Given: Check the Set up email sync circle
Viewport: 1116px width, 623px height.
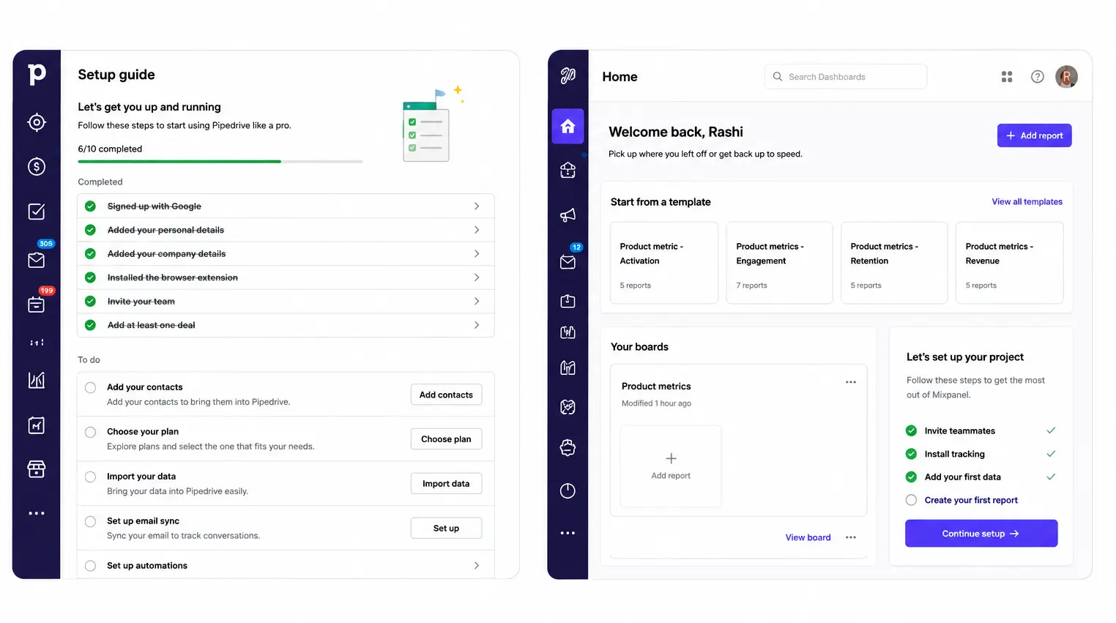Looking at the screenshot, I should point(90,521).
